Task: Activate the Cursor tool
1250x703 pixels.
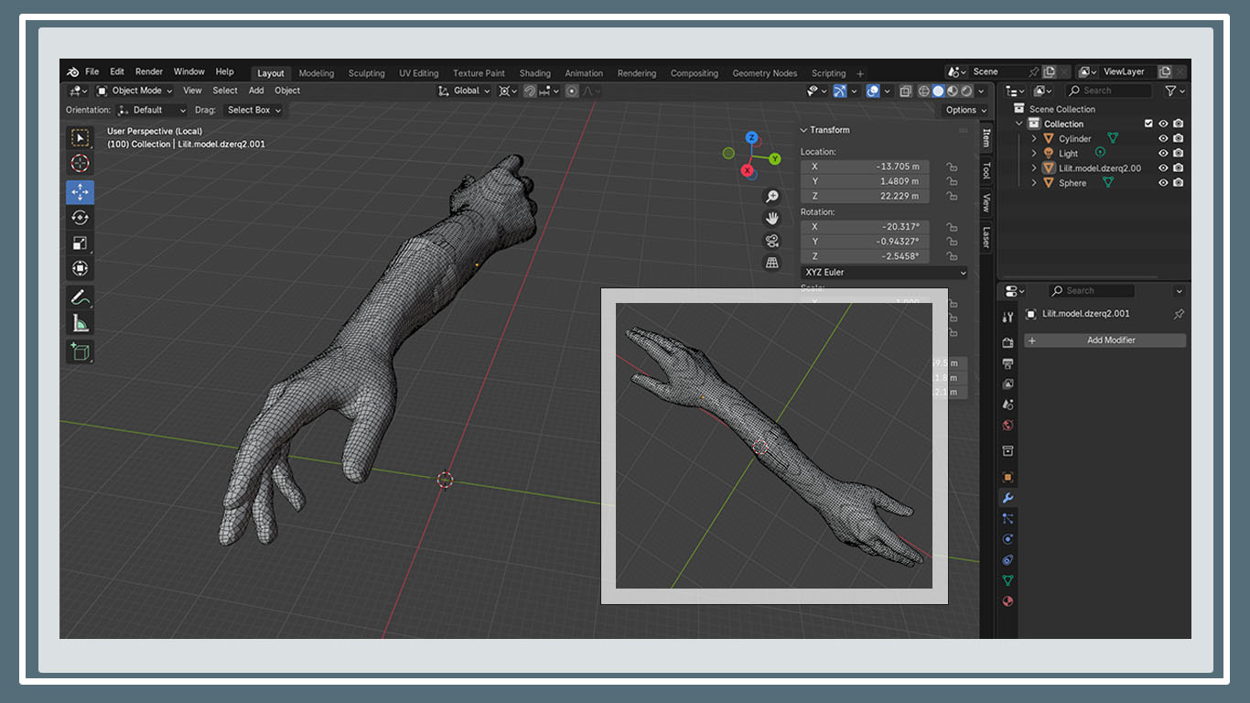Action: 80,164
